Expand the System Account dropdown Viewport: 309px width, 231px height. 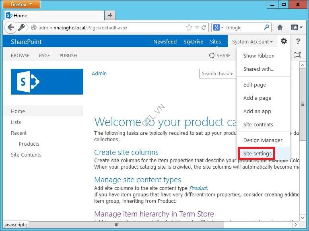point(252,42)
